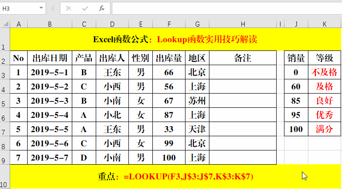Select column H header

click(x=243, y=24)
